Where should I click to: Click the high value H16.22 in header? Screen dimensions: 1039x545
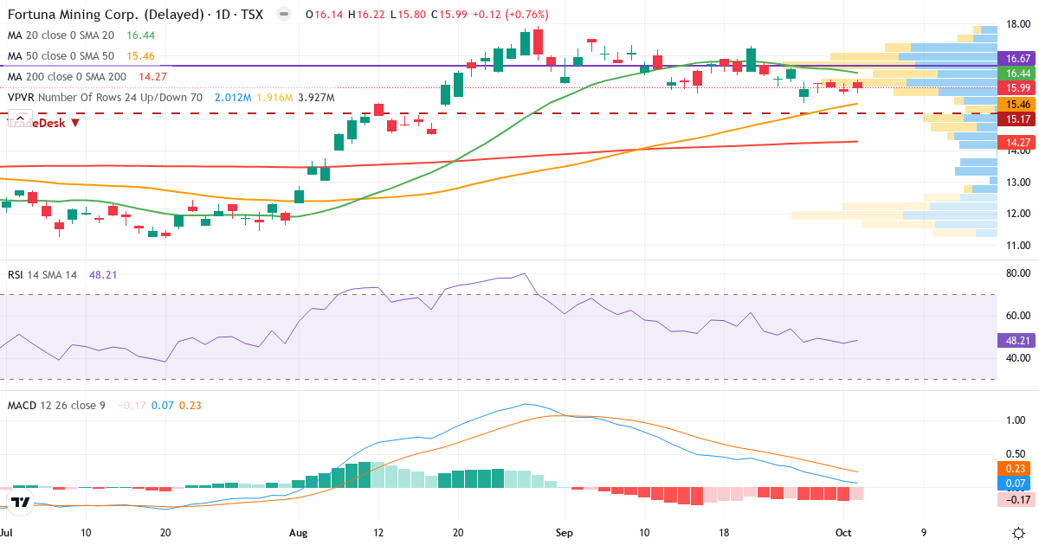pos(365,15)
